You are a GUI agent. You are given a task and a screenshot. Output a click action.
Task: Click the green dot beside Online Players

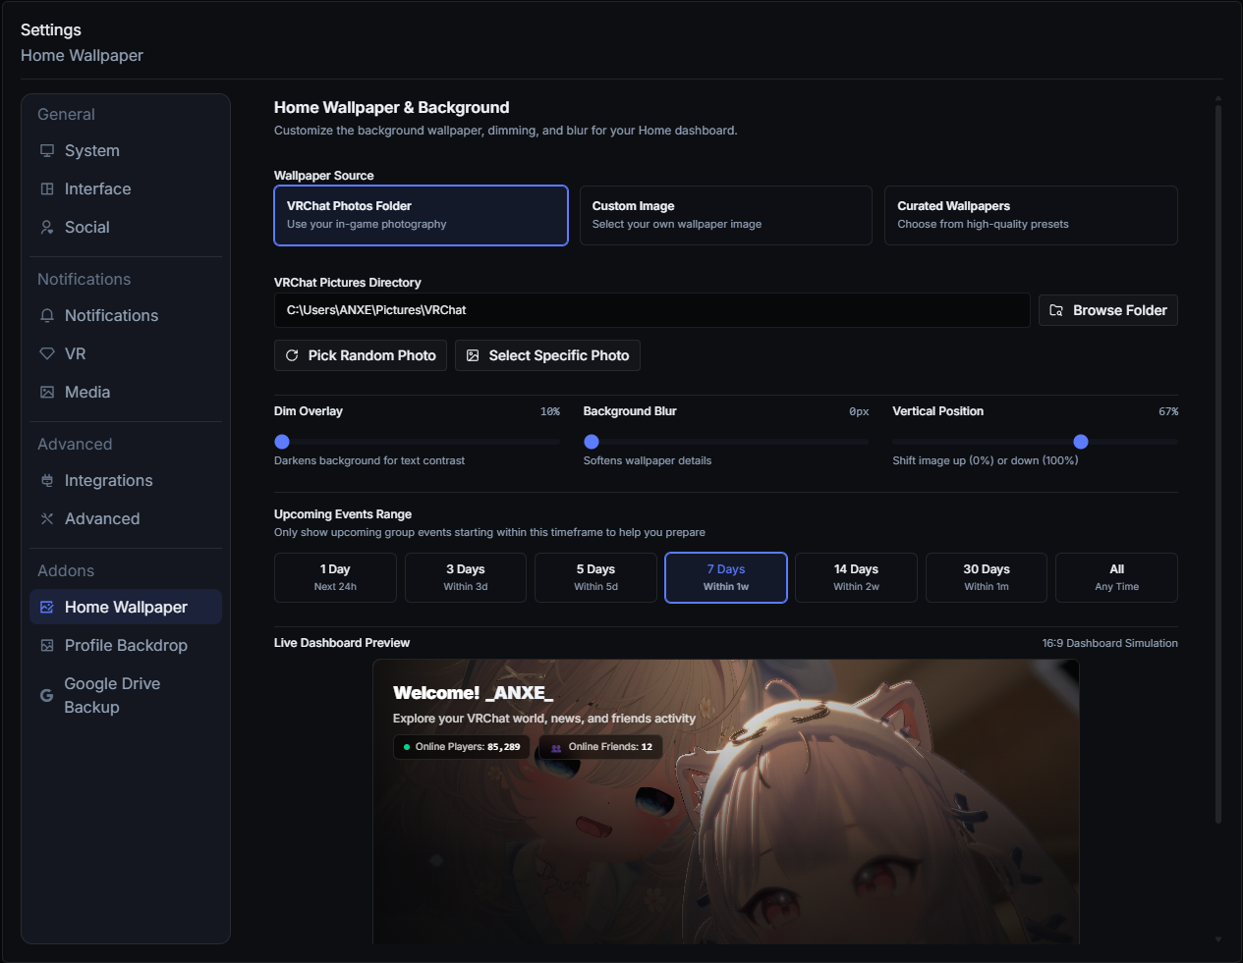[406, 747]
